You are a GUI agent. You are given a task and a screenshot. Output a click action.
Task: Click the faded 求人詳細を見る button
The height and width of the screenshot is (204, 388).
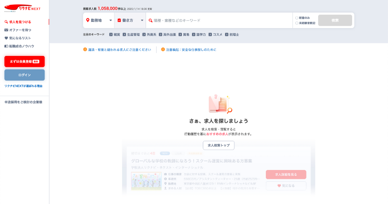click(286, 174)
